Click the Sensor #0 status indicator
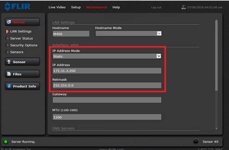Viewport: 229px width, 150px height. (x=196, y=141)
